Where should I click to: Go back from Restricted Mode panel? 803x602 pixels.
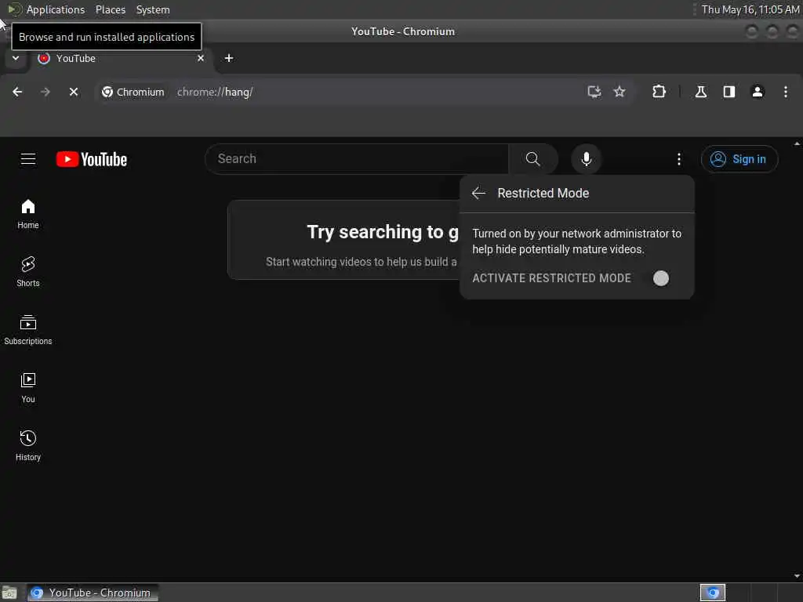(x=478, y=193)
